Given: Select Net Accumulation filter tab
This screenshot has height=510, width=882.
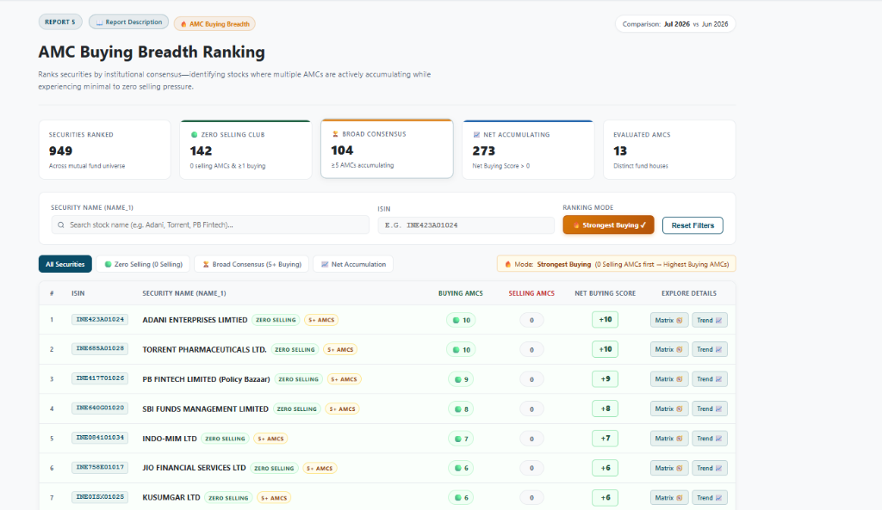Looking at the screenshot, I should (353, 264).
